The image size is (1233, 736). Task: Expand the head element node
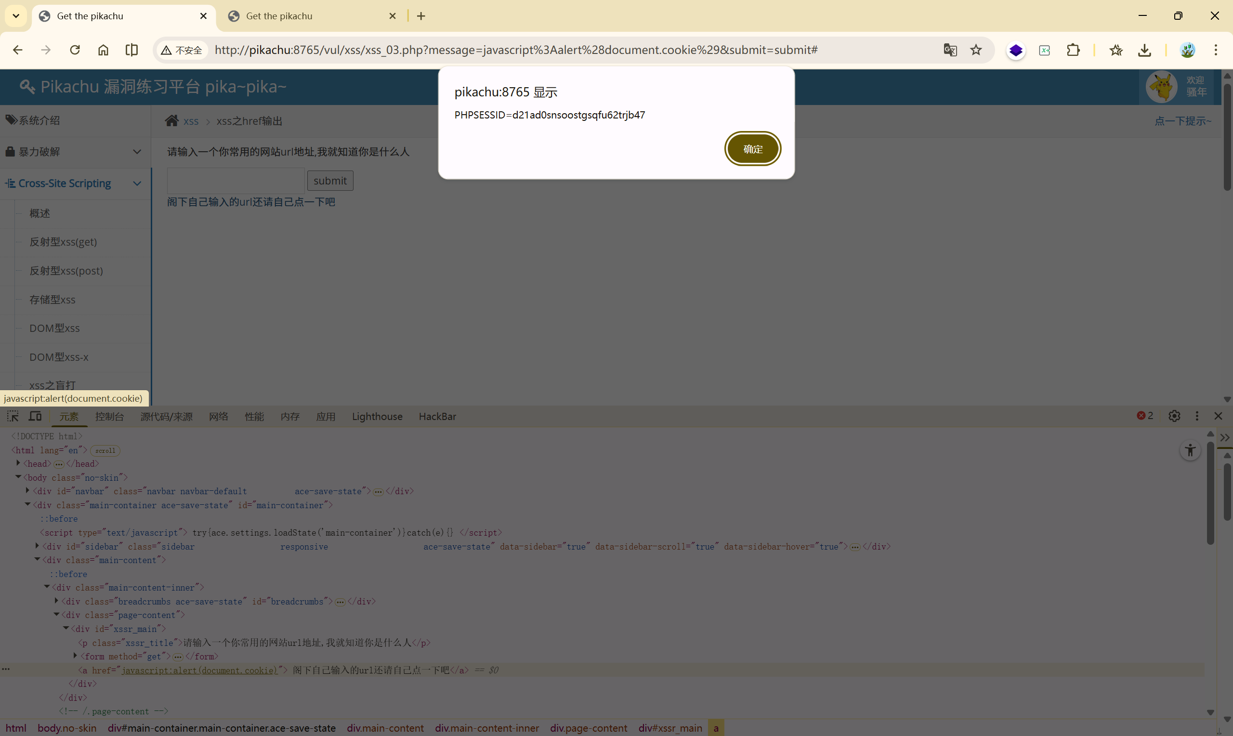point(18,463)
